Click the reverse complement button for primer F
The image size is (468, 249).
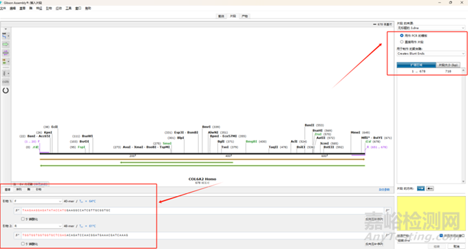click(374, 219)
